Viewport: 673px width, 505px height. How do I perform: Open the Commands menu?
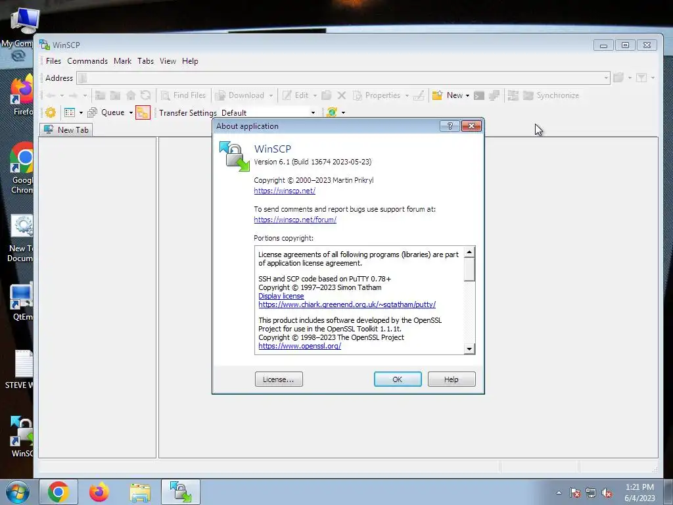pos(87,61)
